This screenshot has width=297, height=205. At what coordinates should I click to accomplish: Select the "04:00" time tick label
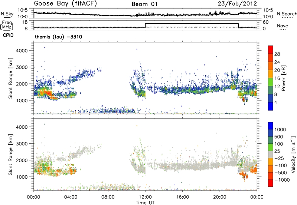click(71, 197)
